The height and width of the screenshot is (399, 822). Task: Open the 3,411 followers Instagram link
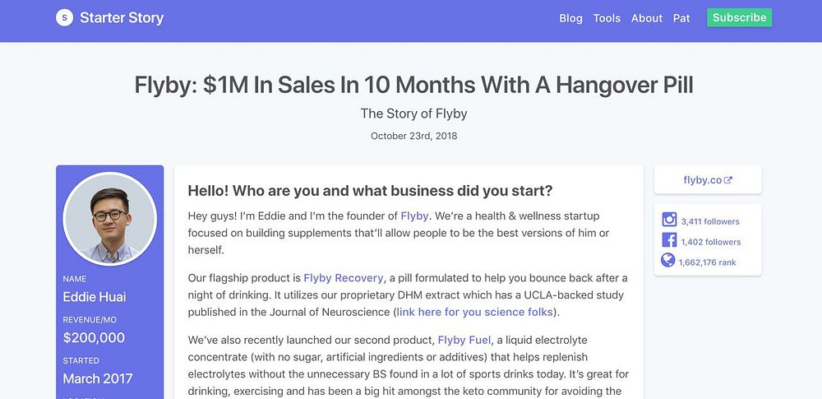[710, 221]
